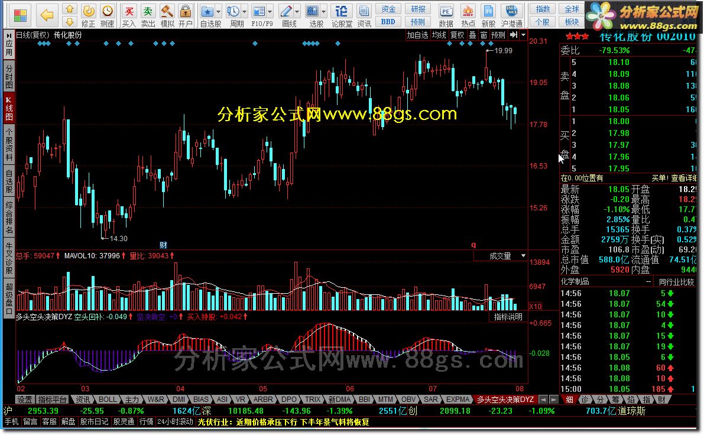Open the 测速 clock icon
The height and width of the screenshot is (435, 704).
pyautogui.click(x=108, y=12)
